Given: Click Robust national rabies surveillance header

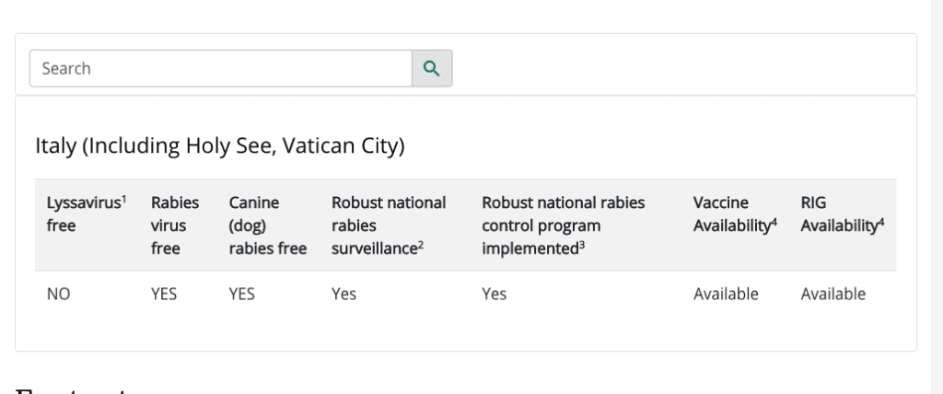Looking at the screenshot, I should click(x=389, y=225).
